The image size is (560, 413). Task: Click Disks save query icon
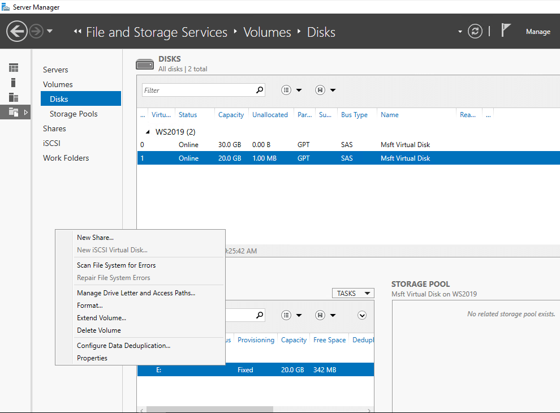[x=320, y=90]
